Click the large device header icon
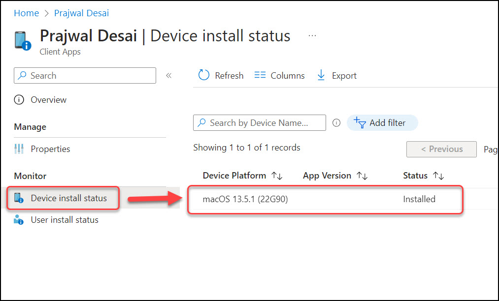 (x=23, y=41)
